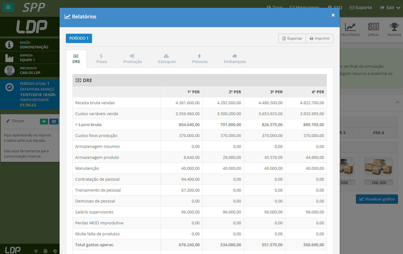
Task: Click the Salário supervisores row label
Action: [94, 212]
